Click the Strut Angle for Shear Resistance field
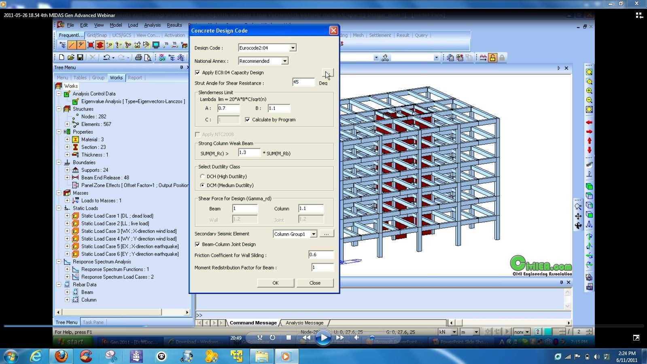This screenshot has height=364, width=647. 303,82
